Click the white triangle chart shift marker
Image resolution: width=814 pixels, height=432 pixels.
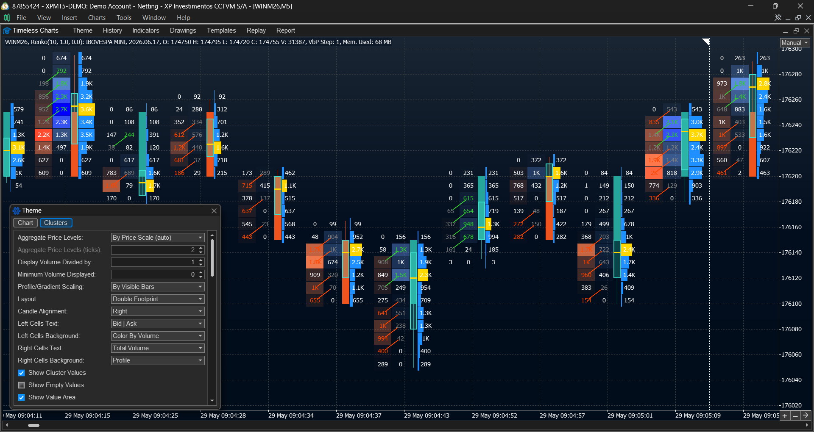pyautogui.click(x=706, y=41)
